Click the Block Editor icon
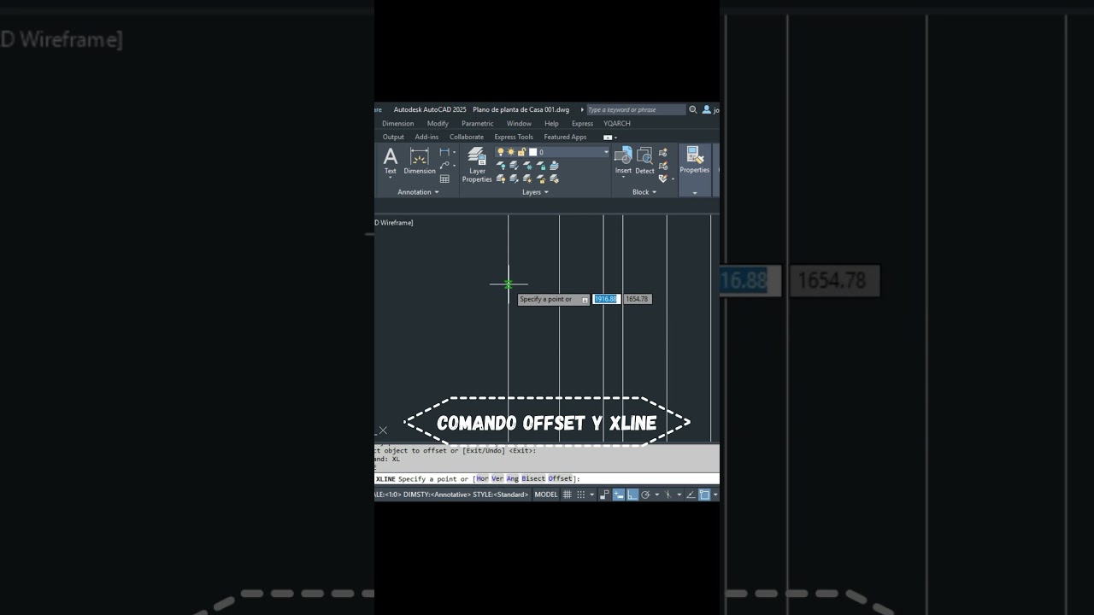This screenshot has height=615, width=1094. pyautogui.click(x=663, y=166)
